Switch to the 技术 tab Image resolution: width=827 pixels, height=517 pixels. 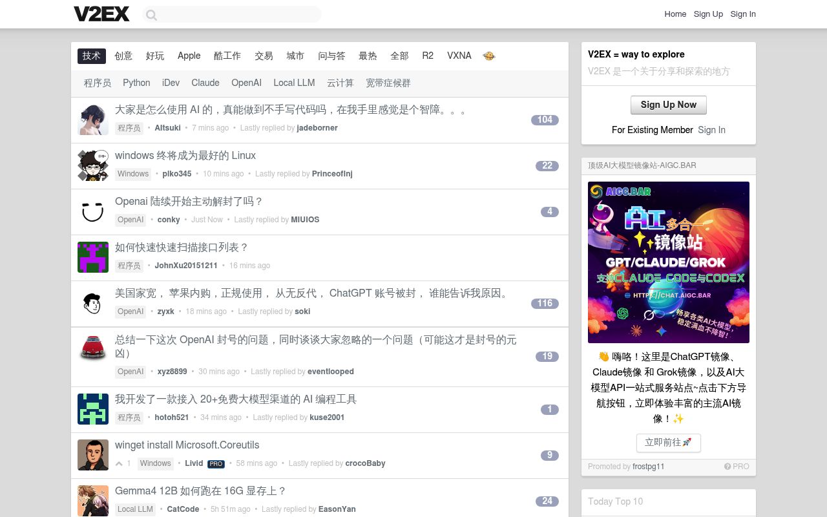[92, 56]
